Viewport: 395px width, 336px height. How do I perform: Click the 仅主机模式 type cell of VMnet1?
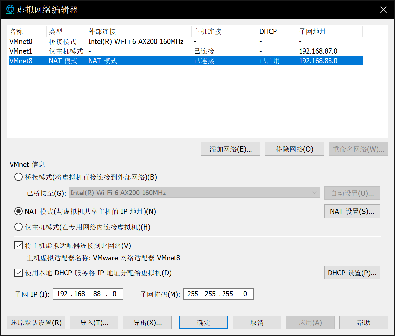click(x=66, y=51)
